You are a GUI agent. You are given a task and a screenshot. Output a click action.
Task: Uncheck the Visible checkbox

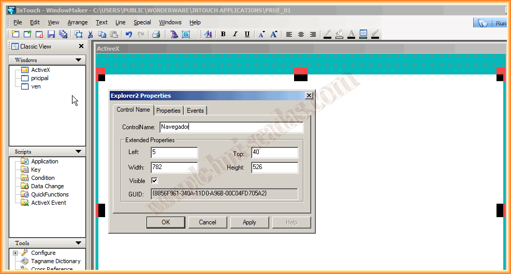154,180
